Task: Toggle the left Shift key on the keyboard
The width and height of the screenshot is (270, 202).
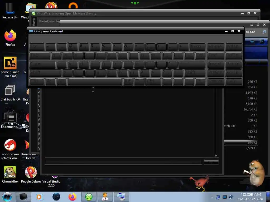Action: point(45,73)
